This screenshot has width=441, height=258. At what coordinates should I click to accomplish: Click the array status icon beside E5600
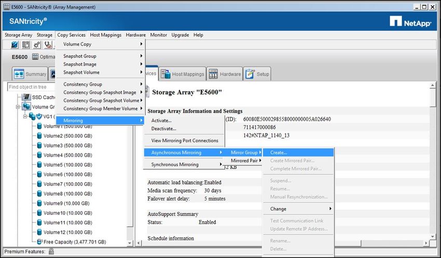click(35, 57)
